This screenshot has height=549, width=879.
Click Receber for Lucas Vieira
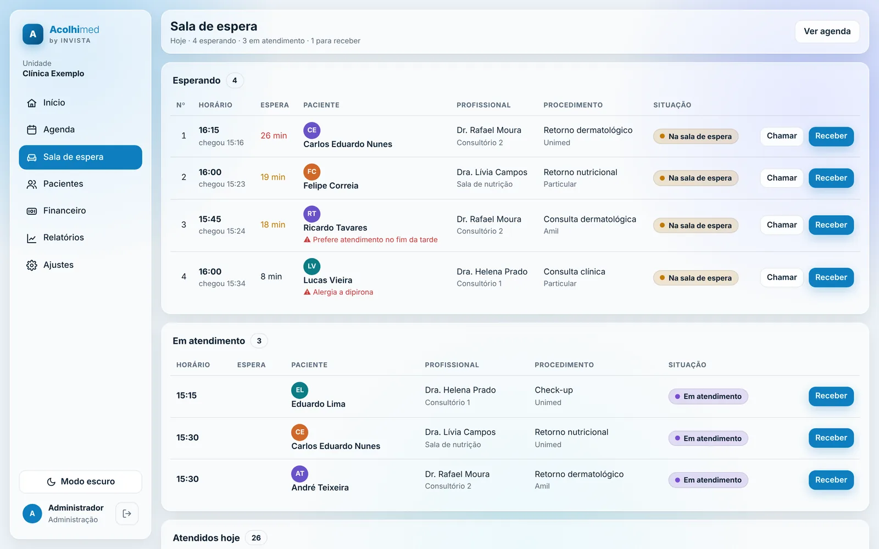tap(831, 278)
